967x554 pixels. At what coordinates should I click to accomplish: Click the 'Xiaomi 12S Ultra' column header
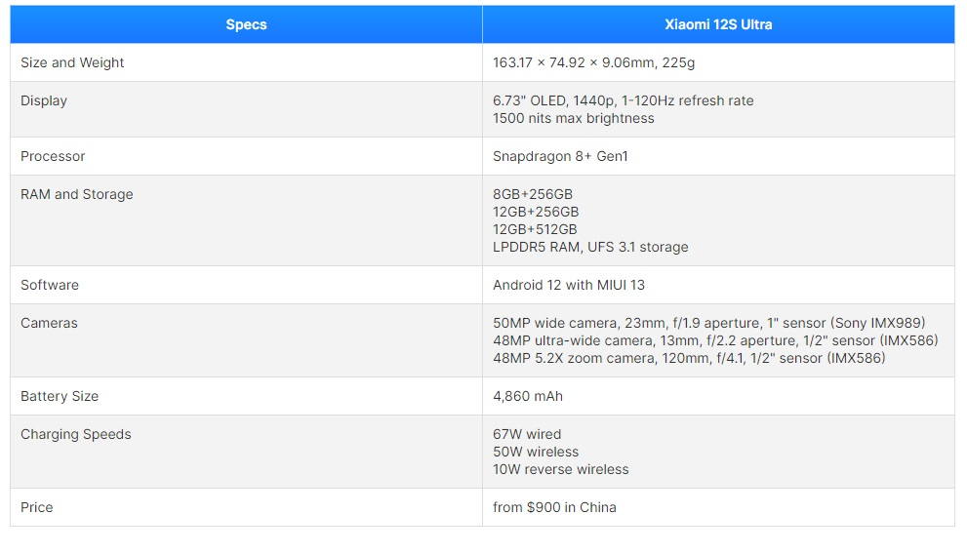coord(718,24)
